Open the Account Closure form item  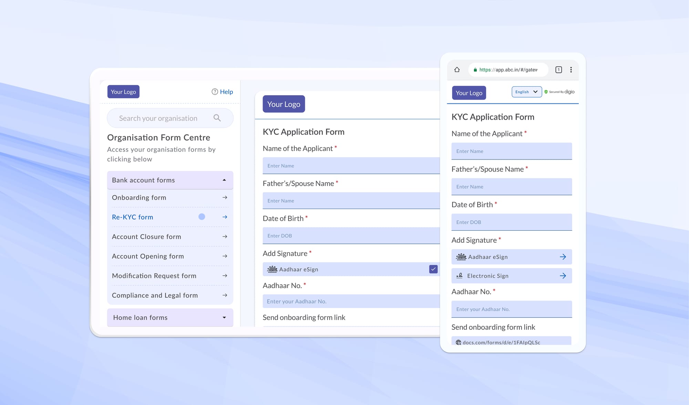(x=146, y=237)
